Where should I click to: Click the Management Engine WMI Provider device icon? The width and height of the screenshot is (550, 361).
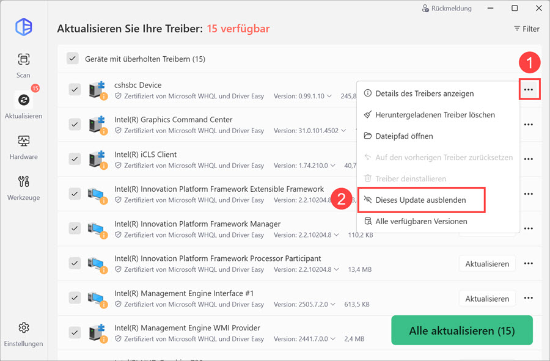coord(98,333)
